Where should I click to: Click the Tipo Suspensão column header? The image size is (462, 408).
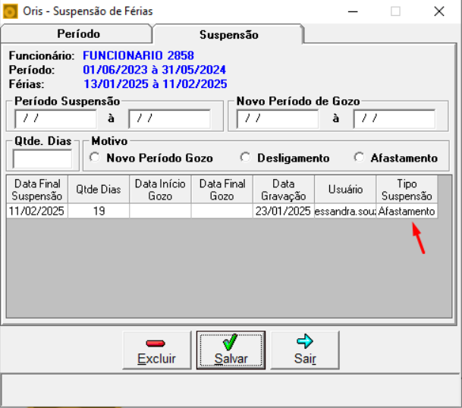pyautogui.click(x=407, y=190)
